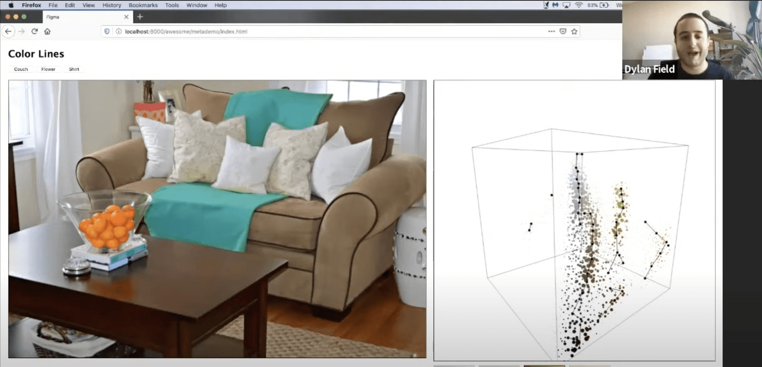Open the History menu in menu bar

coord(112,5)
